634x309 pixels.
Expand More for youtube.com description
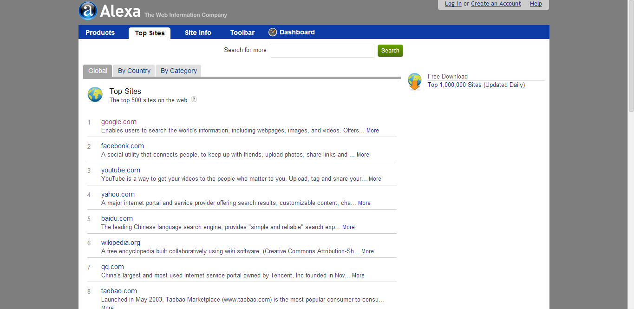(x=375, y=179)
